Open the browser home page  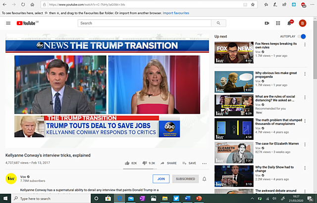tap(32, 4)
